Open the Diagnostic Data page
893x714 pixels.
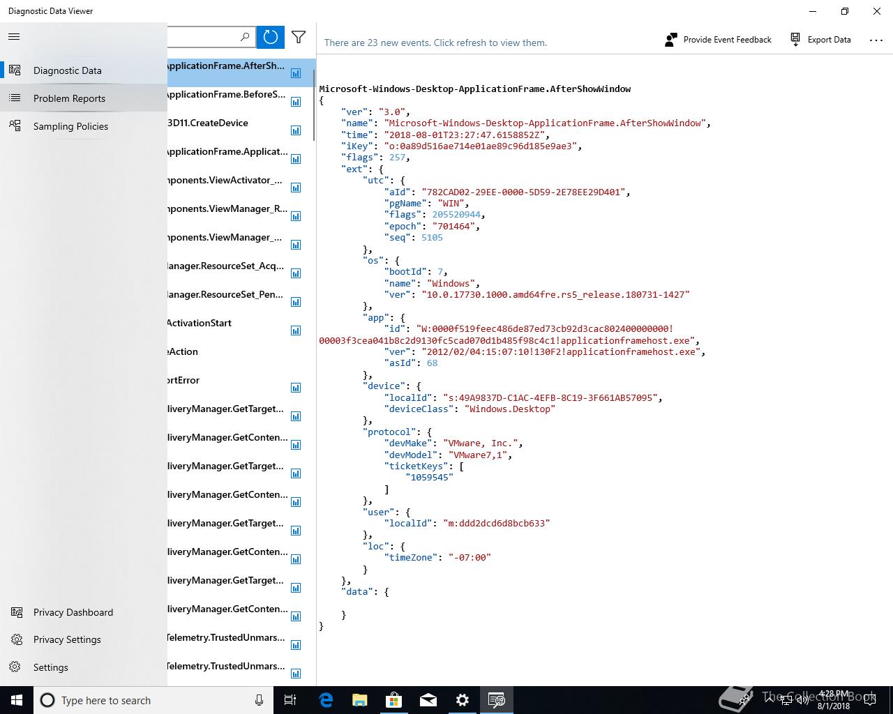click(x=84, y=70)
